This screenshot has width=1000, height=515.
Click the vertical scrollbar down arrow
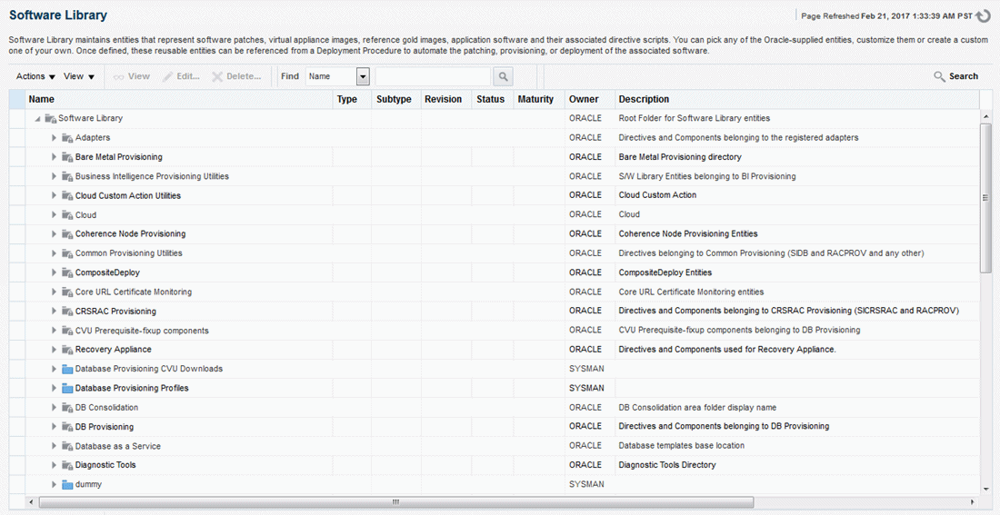pos(985,489)
